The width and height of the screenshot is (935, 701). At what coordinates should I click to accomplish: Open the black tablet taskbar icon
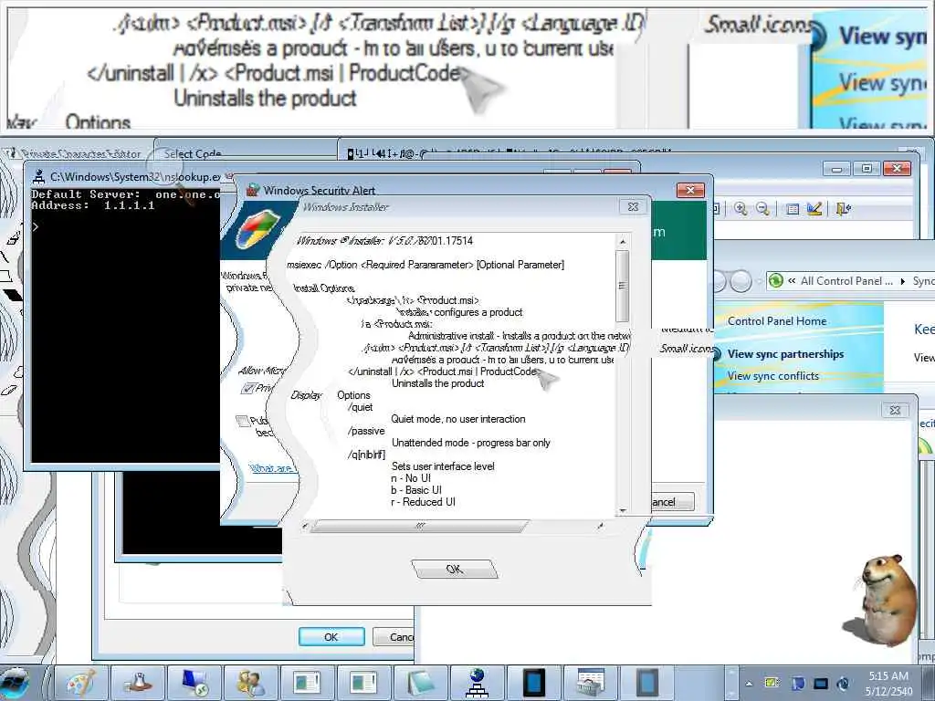click(533, 683)
